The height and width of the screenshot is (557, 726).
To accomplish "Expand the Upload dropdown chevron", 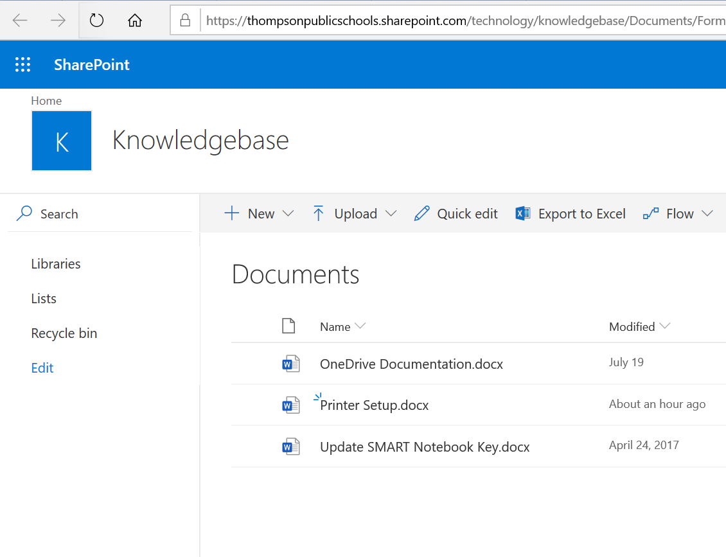I will (391, 213).
